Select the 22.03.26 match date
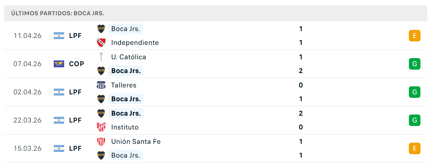 click(27, 120)
